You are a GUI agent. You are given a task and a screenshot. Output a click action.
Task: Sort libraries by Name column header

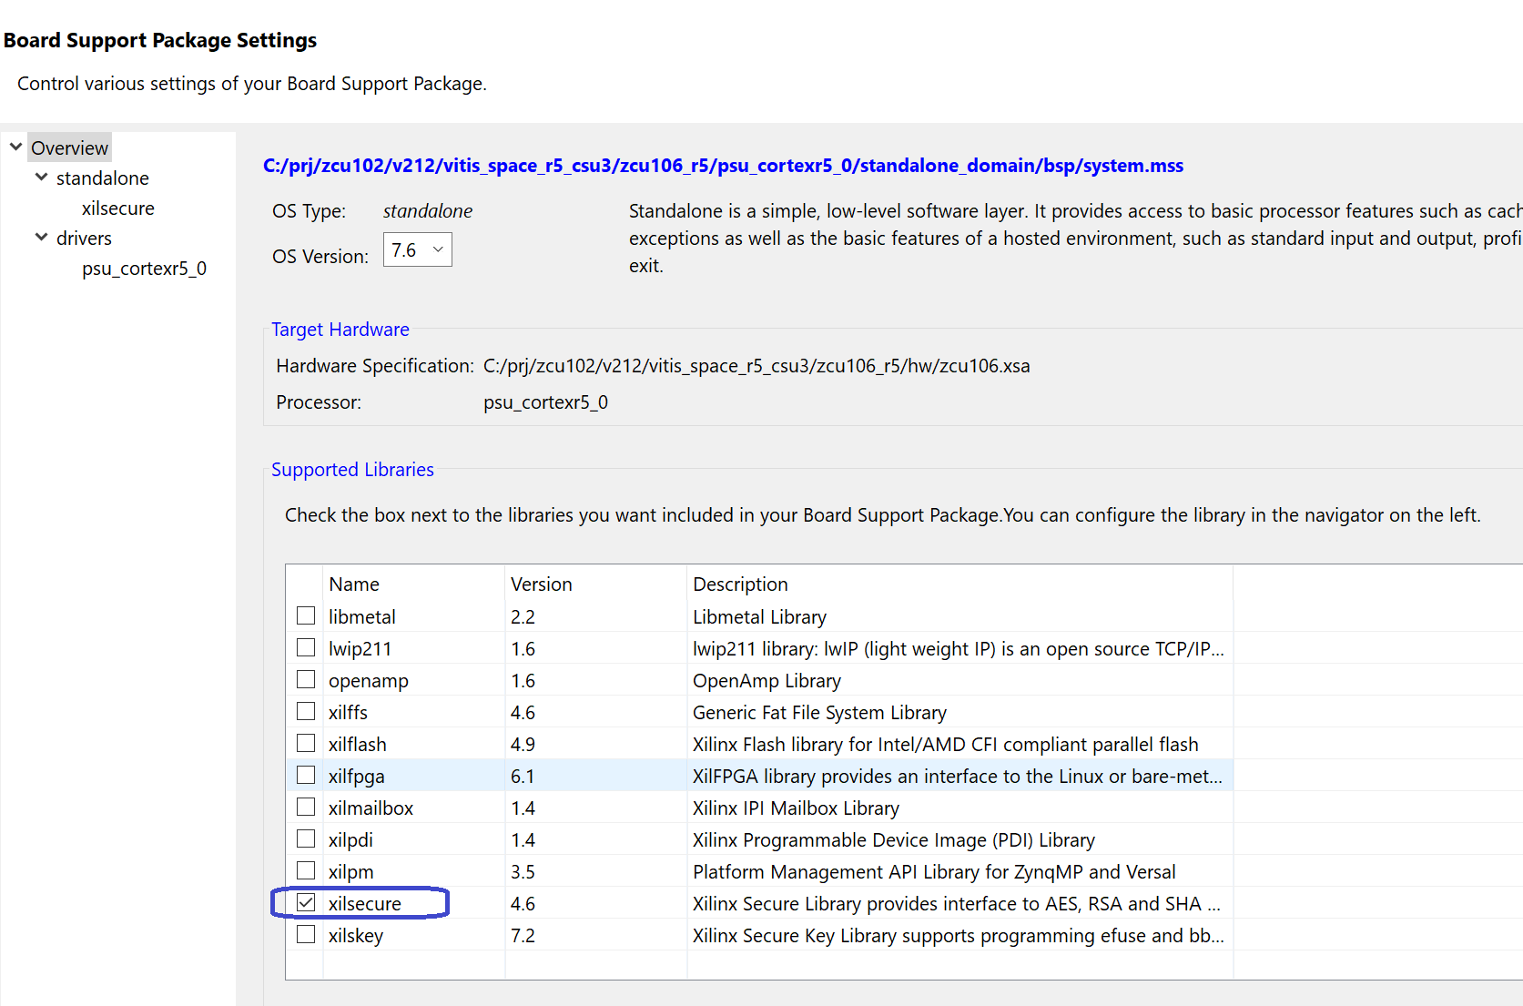click(x=354, y=584)
